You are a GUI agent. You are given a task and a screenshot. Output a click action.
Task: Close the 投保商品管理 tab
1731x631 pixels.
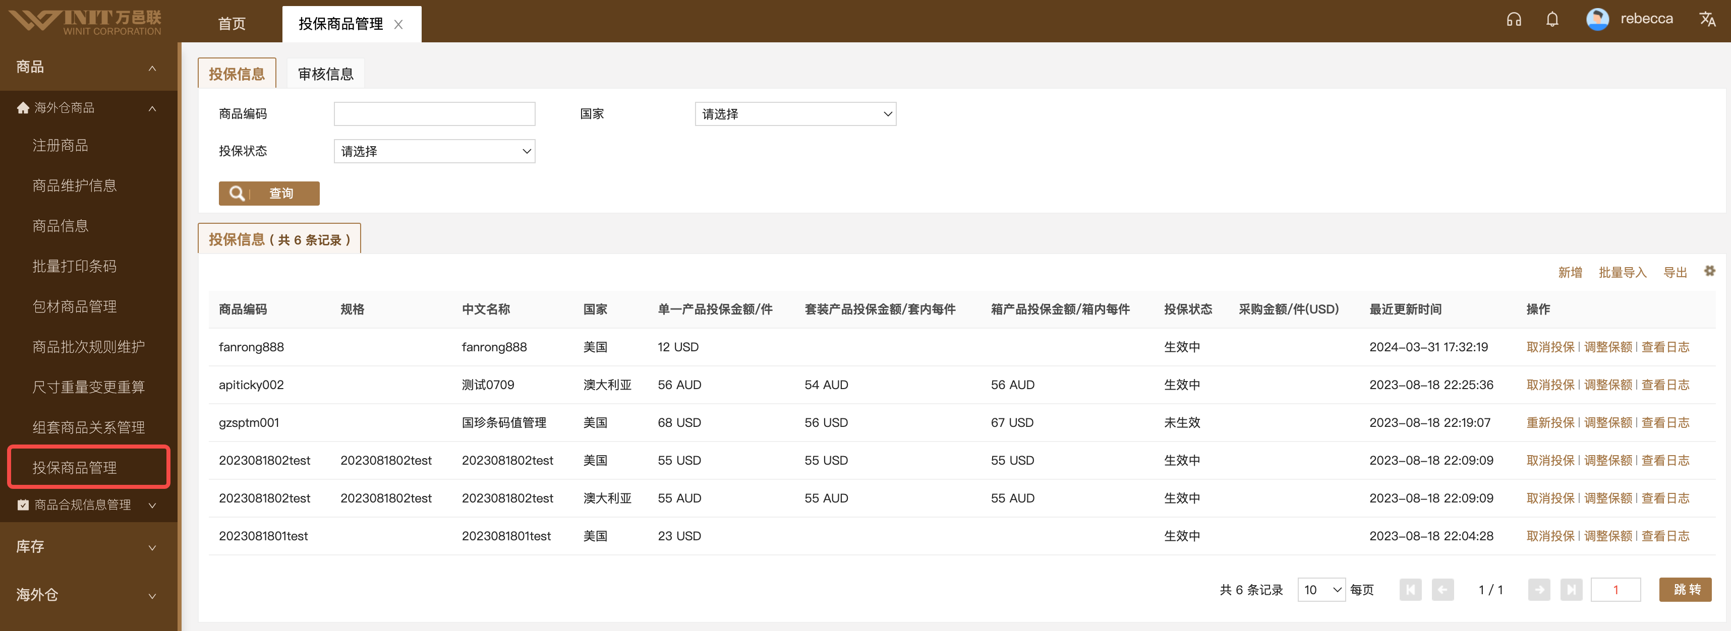tap(398, 25)
